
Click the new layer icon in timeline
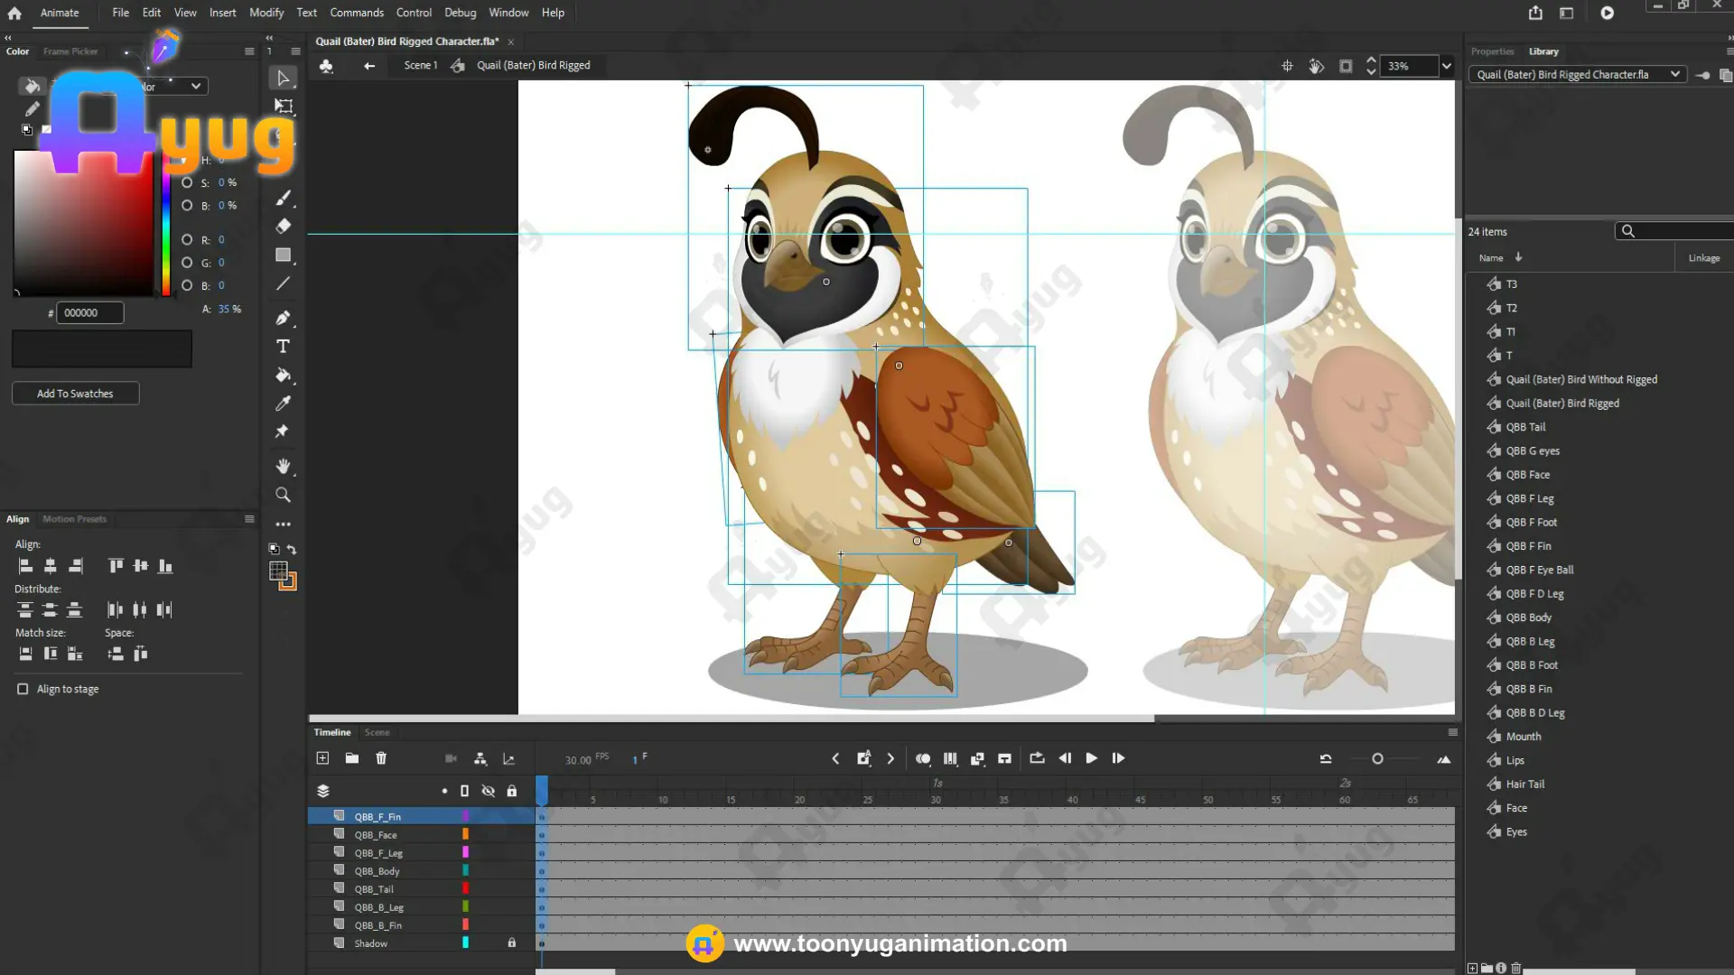coord(322,758)
